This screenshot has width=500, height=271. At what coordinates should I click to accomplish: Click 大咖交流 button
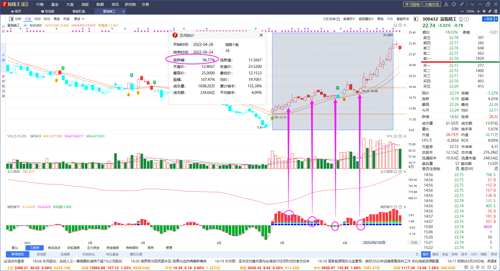[x=432, y=4]
